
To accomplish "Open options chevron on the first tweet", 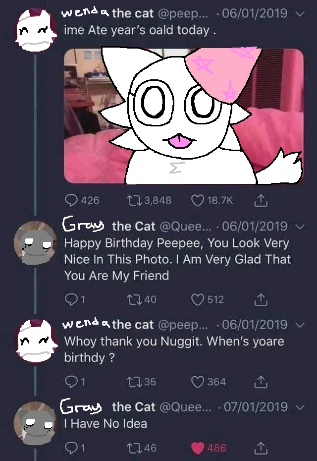I will [299, 14].
